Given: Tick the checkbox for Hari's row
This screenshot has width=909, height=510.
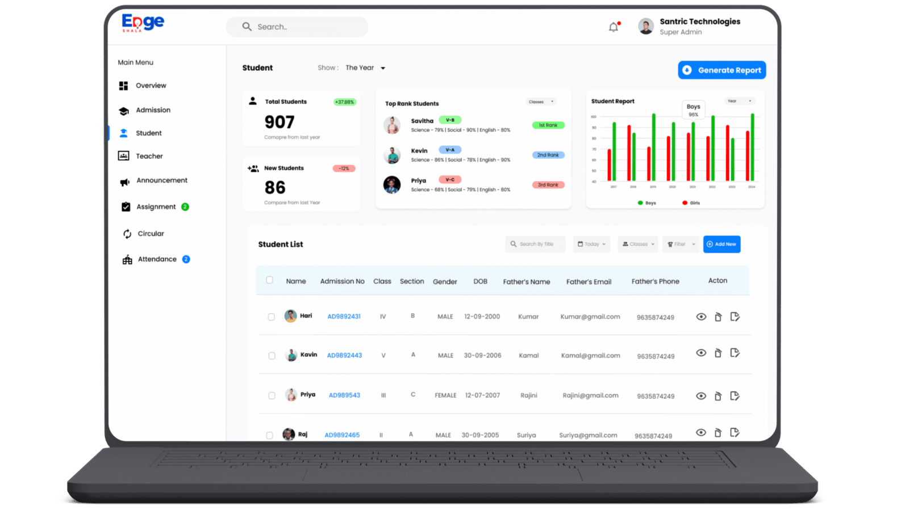Looking at the screenshot, I should 272,317.
